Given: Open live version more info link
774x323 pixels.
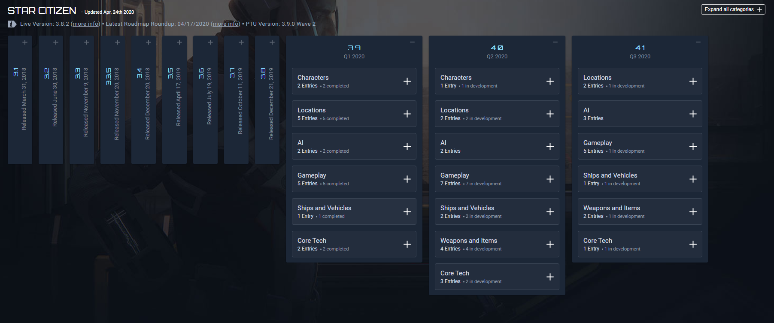Looking at the screenshot, I should point(85,24).
